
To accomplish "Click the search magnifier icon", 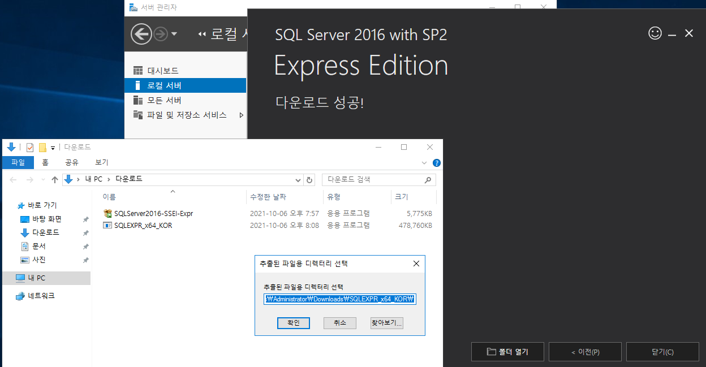I will pyautogui.click(x=428, y=180).
